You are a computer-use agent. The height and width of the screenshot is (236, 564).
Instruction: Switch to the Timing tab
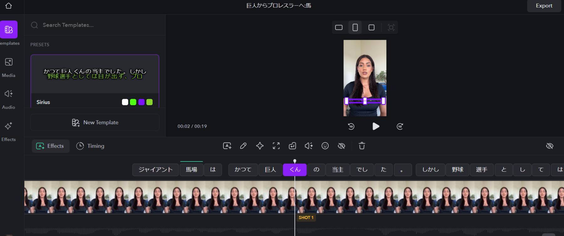90,146
